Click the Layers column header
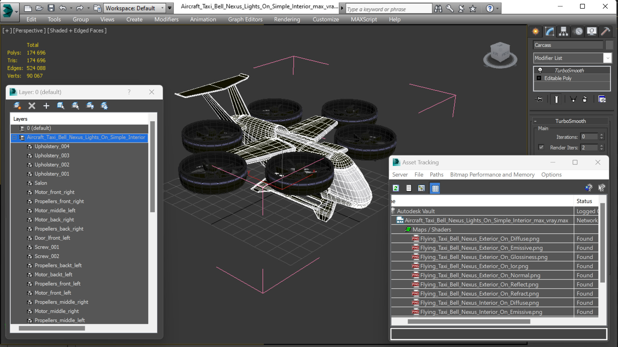Image resolution: width=618 pixels, height=347 pixels. coord(79,119)
